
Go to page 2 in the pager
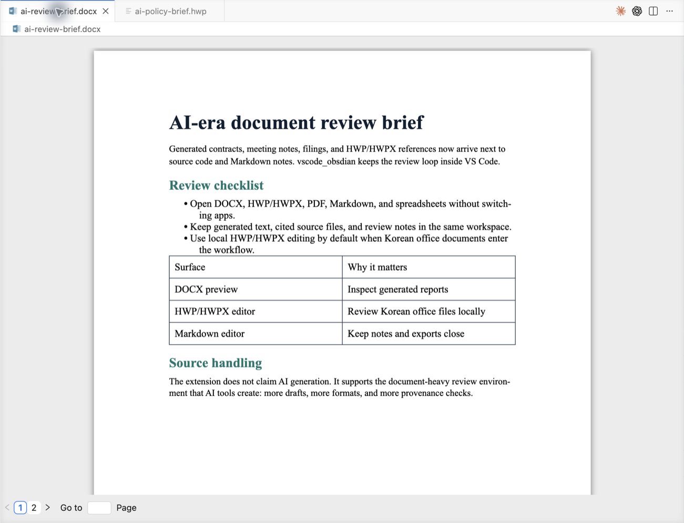[x=34, y=508]
